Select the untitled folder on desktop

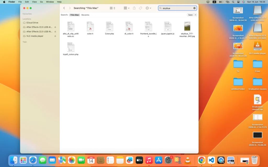click(x=238, y=84)
